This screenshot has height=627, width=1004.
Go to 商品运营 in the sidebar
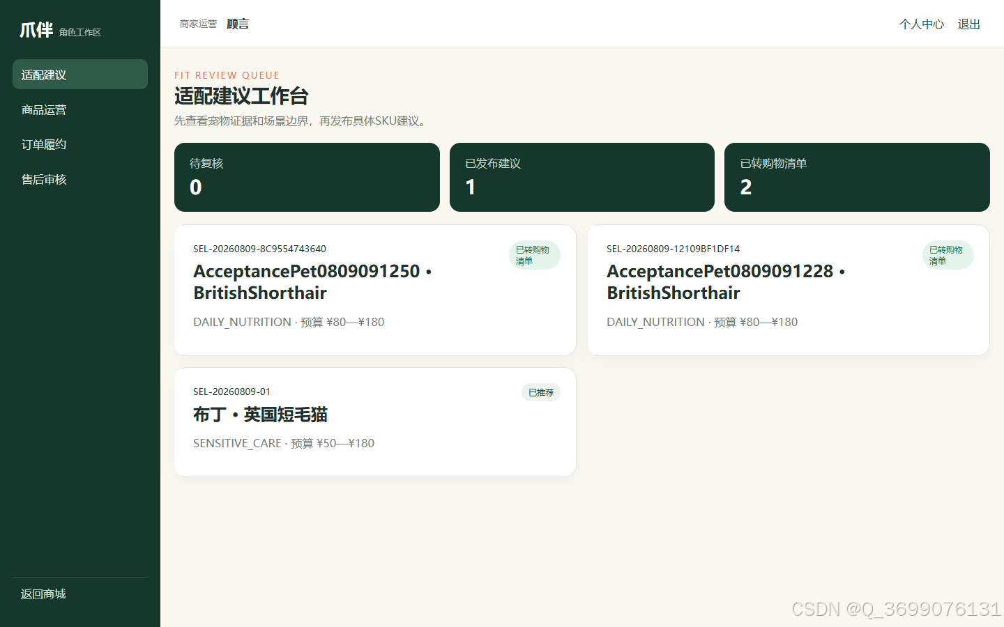(80, 109)
